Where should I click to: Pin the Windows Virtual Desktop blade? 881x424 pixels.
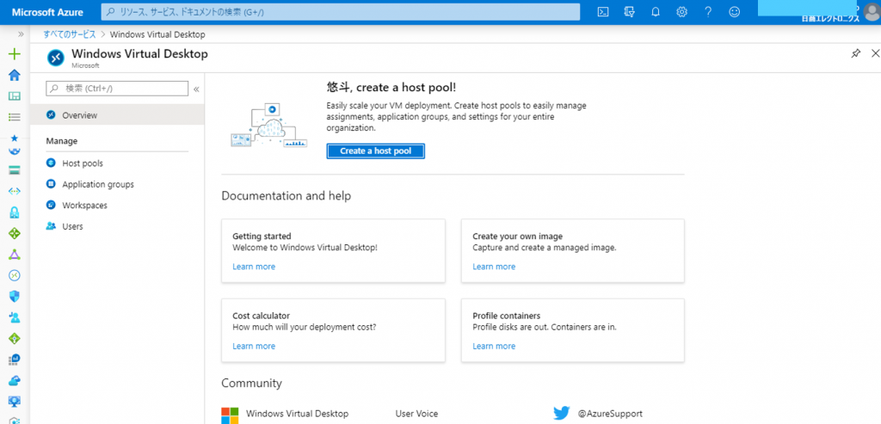click(855, 53)
